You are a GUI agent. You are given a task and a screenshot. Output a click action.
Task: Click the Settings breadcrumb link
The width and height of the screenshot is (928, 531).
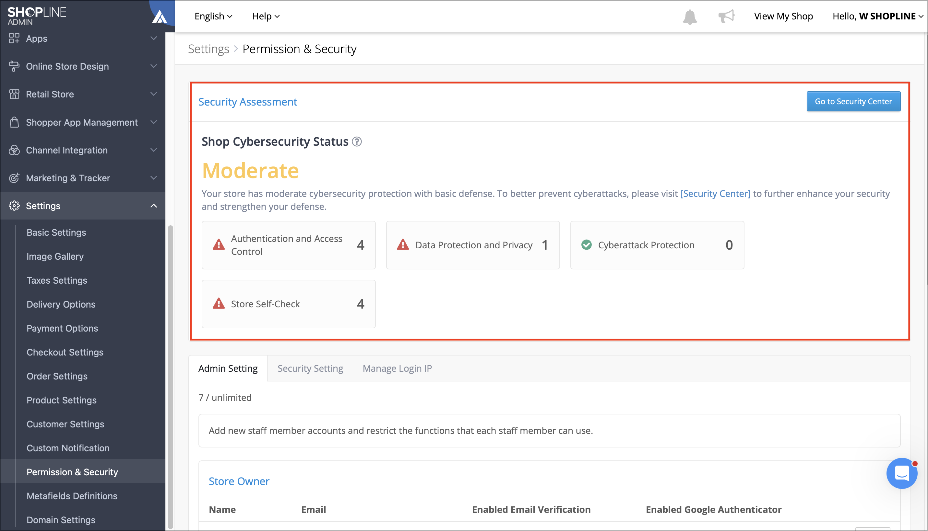[208, 49]
